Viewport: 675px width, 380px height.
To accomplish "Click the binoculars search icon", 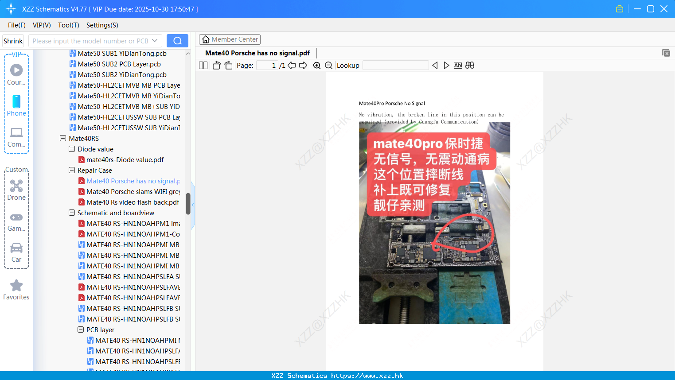I will point(470,66).
